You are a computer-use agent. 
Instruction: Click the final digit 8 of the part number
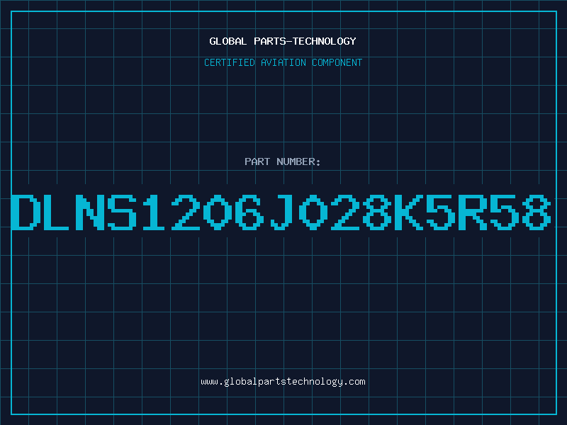537,212
